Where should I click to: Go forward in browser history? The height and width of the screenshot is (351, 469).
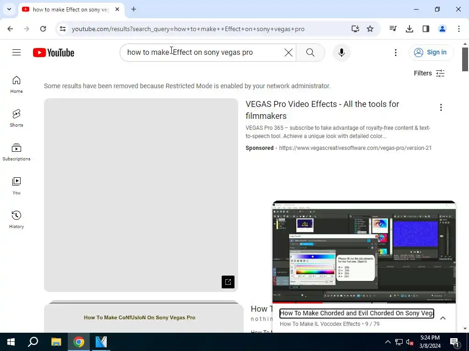[x=27, y=29]
